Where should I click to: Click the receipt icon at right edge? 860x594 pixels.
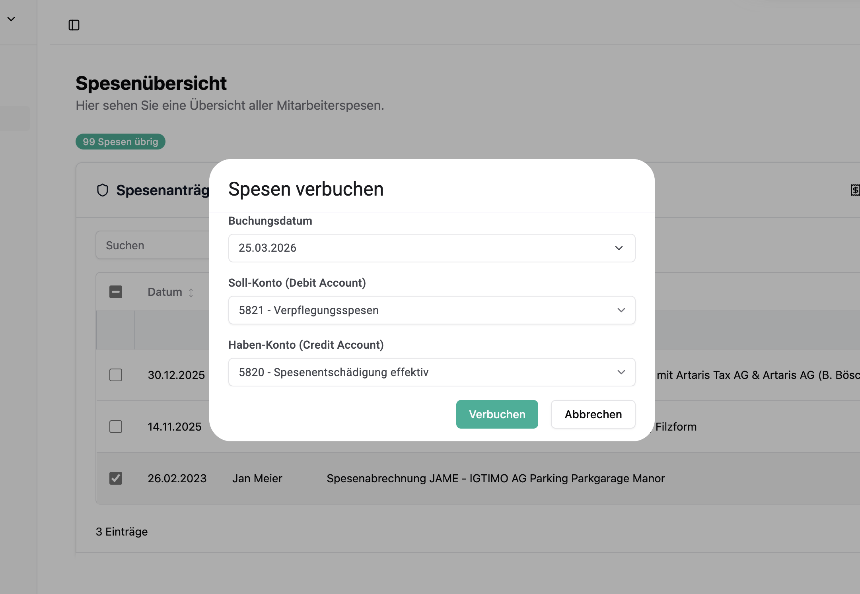pos(855,190)
